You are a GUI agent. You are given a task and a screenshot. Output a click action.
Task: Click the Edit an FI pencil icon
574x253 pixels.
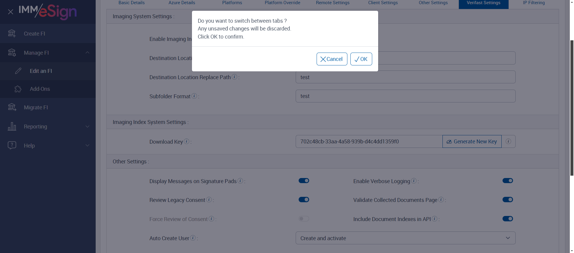[x=18, y=71]
